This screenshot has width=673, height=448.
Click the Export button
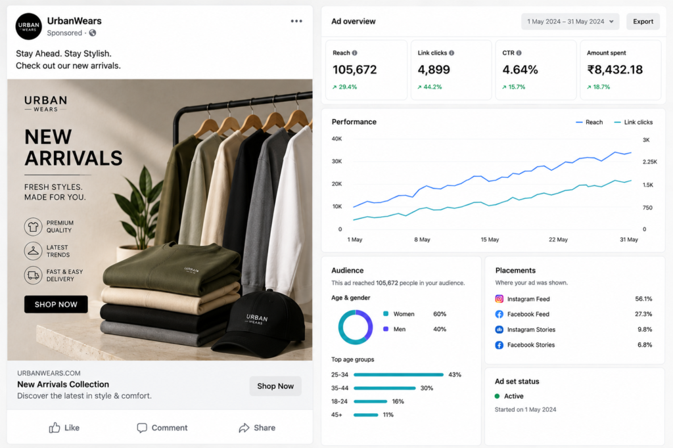(x=643, y=22)
